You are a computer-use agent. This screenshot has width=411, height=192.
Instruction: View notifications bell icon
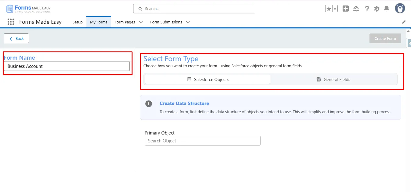click(x=387, y=9)
